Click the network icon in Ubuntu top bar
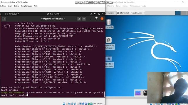 (x=91, y=14)
